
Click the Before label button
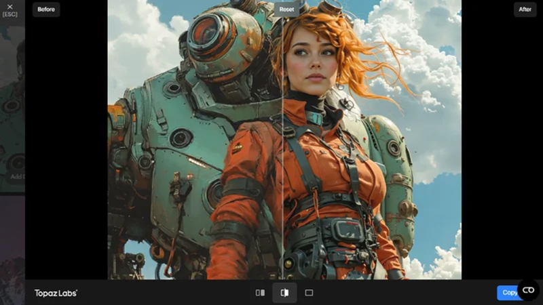pos(46,9)
